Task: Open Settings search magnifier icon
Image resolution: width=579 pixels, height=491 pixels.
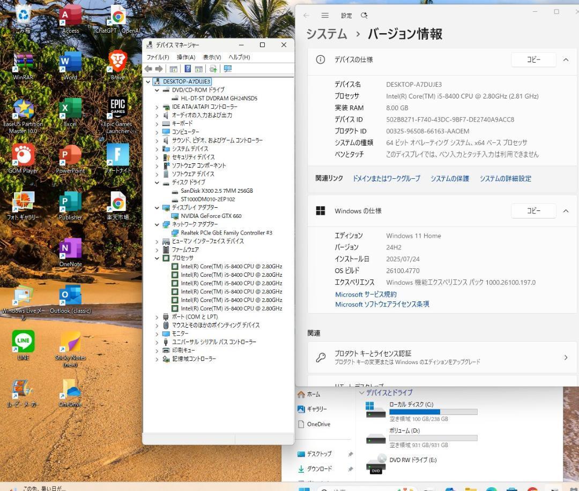Action: pos(364,15)
